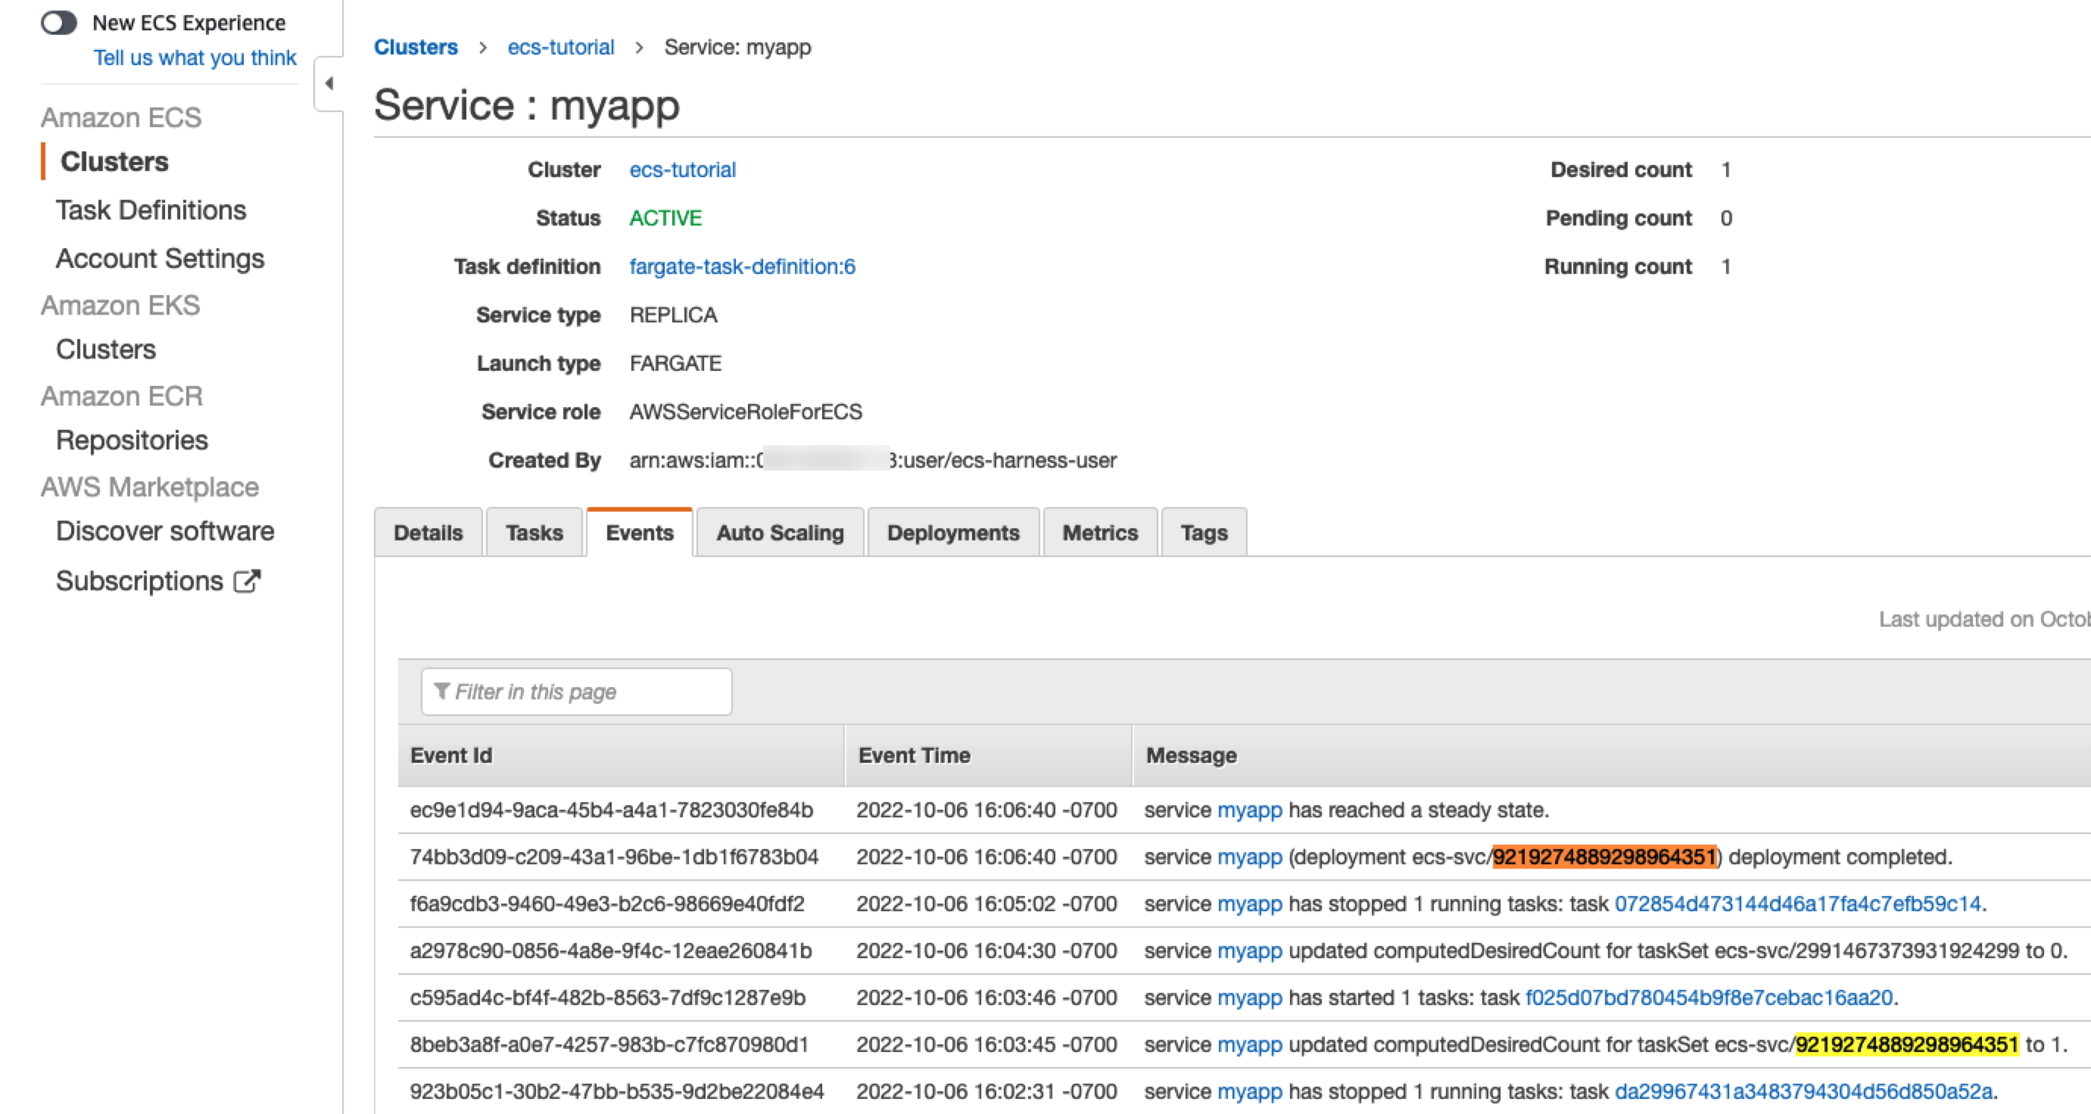Open the Metrics tab
2091x1114 pixels.
[x=1099, y=533]
